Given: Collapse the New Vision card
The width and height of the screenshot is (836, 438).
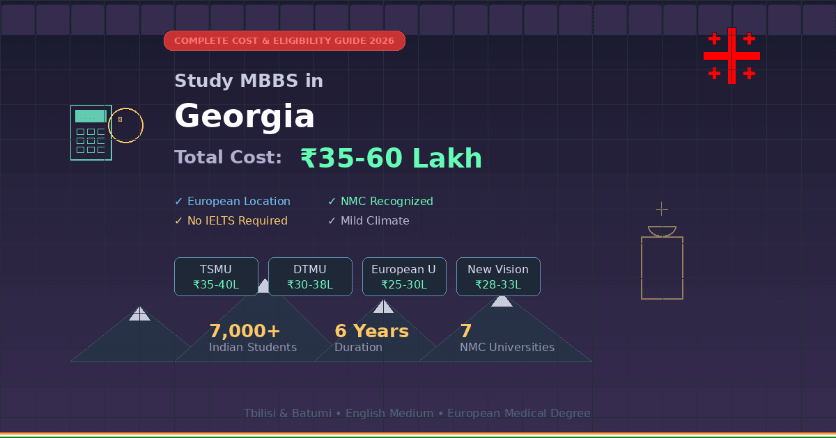Looking at the screenshot, I should pyautogui.click(x=498, y=276).
